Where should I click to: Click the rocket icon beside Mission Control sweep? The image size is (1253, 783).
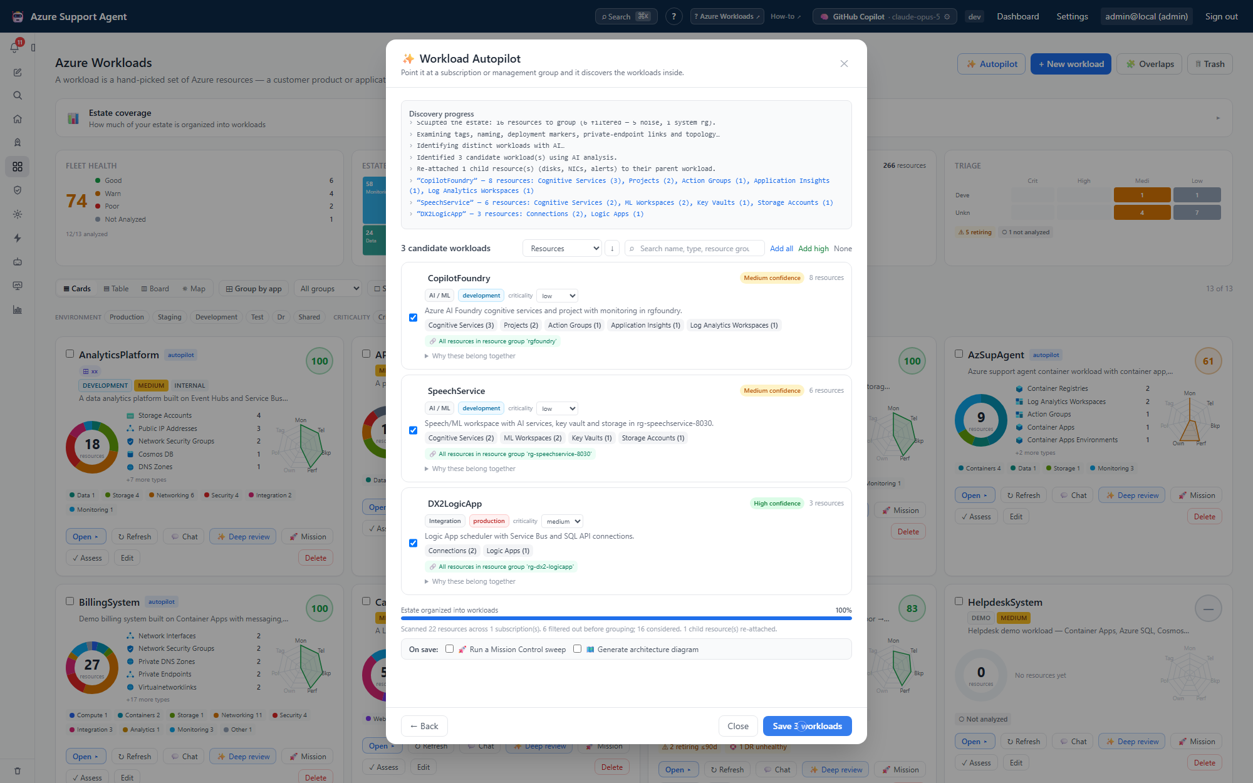462,650
